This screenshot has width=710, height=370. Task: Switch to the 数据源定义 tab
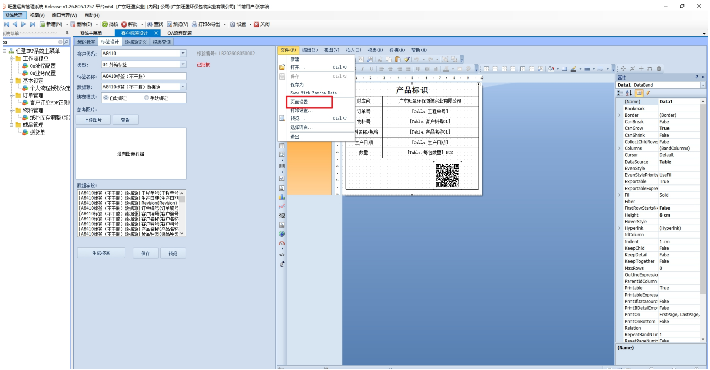point(136,42)
